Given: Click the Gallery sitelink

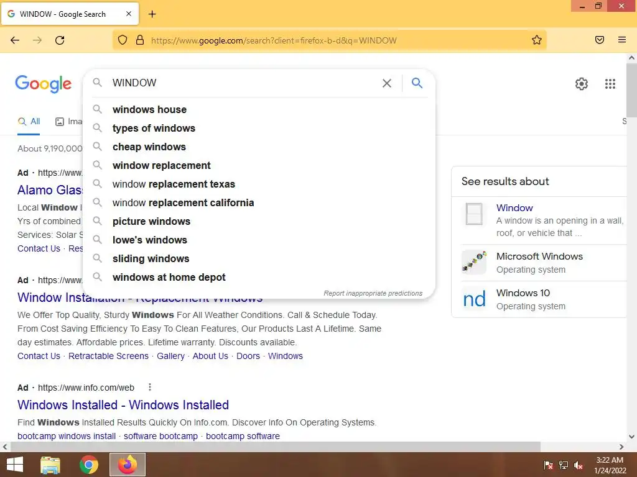Looking at the screenshot, I should [x=170, y=356].
